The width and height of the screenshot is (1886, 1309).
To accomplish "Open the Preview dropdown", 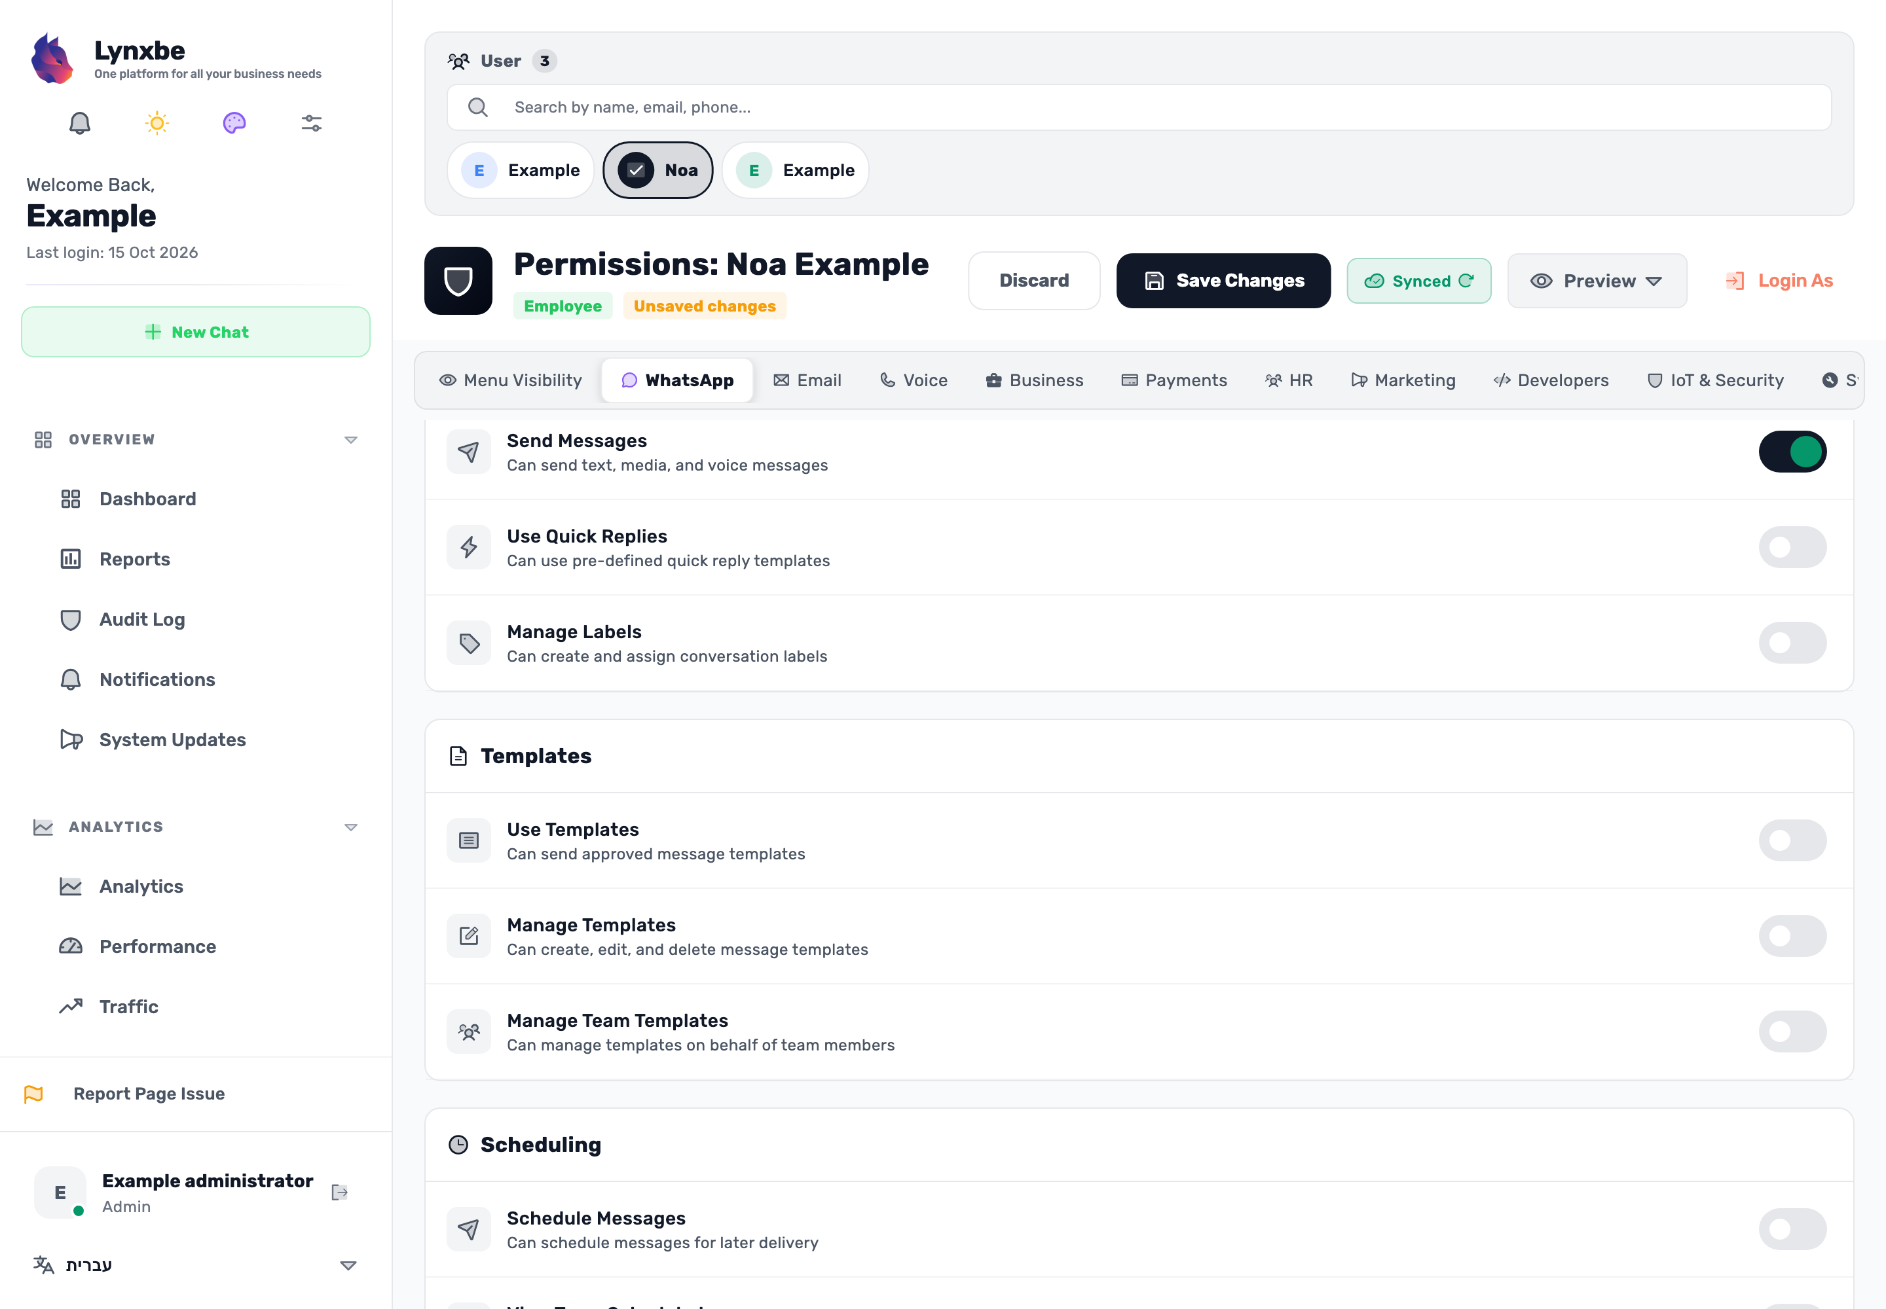I will tap(1597, 281).
